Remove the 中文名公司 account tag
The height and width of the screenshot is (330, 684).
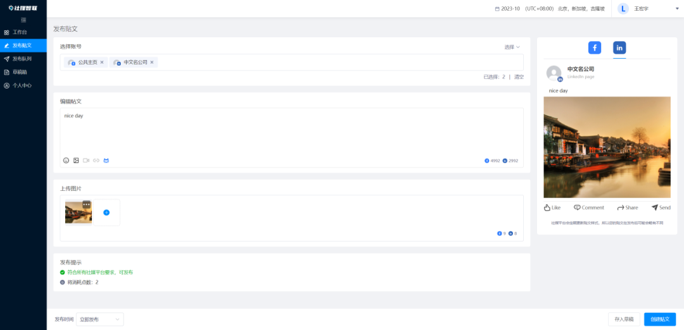(x=152, y=63)
